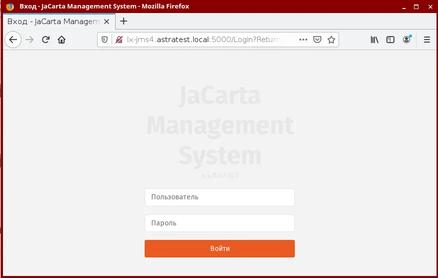The width and height of the screenshot is (438, 278).
Task: Open the Library bookmarks and history icon
Action: (x=374, y=40)
